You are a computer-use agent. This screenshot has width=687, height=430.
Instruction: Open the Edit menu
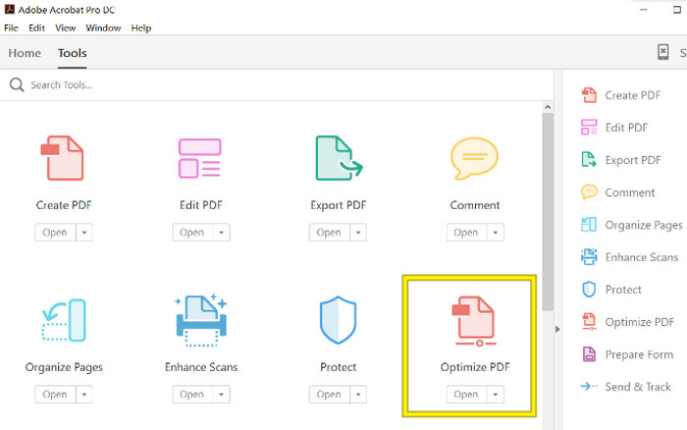pos(37,28)
